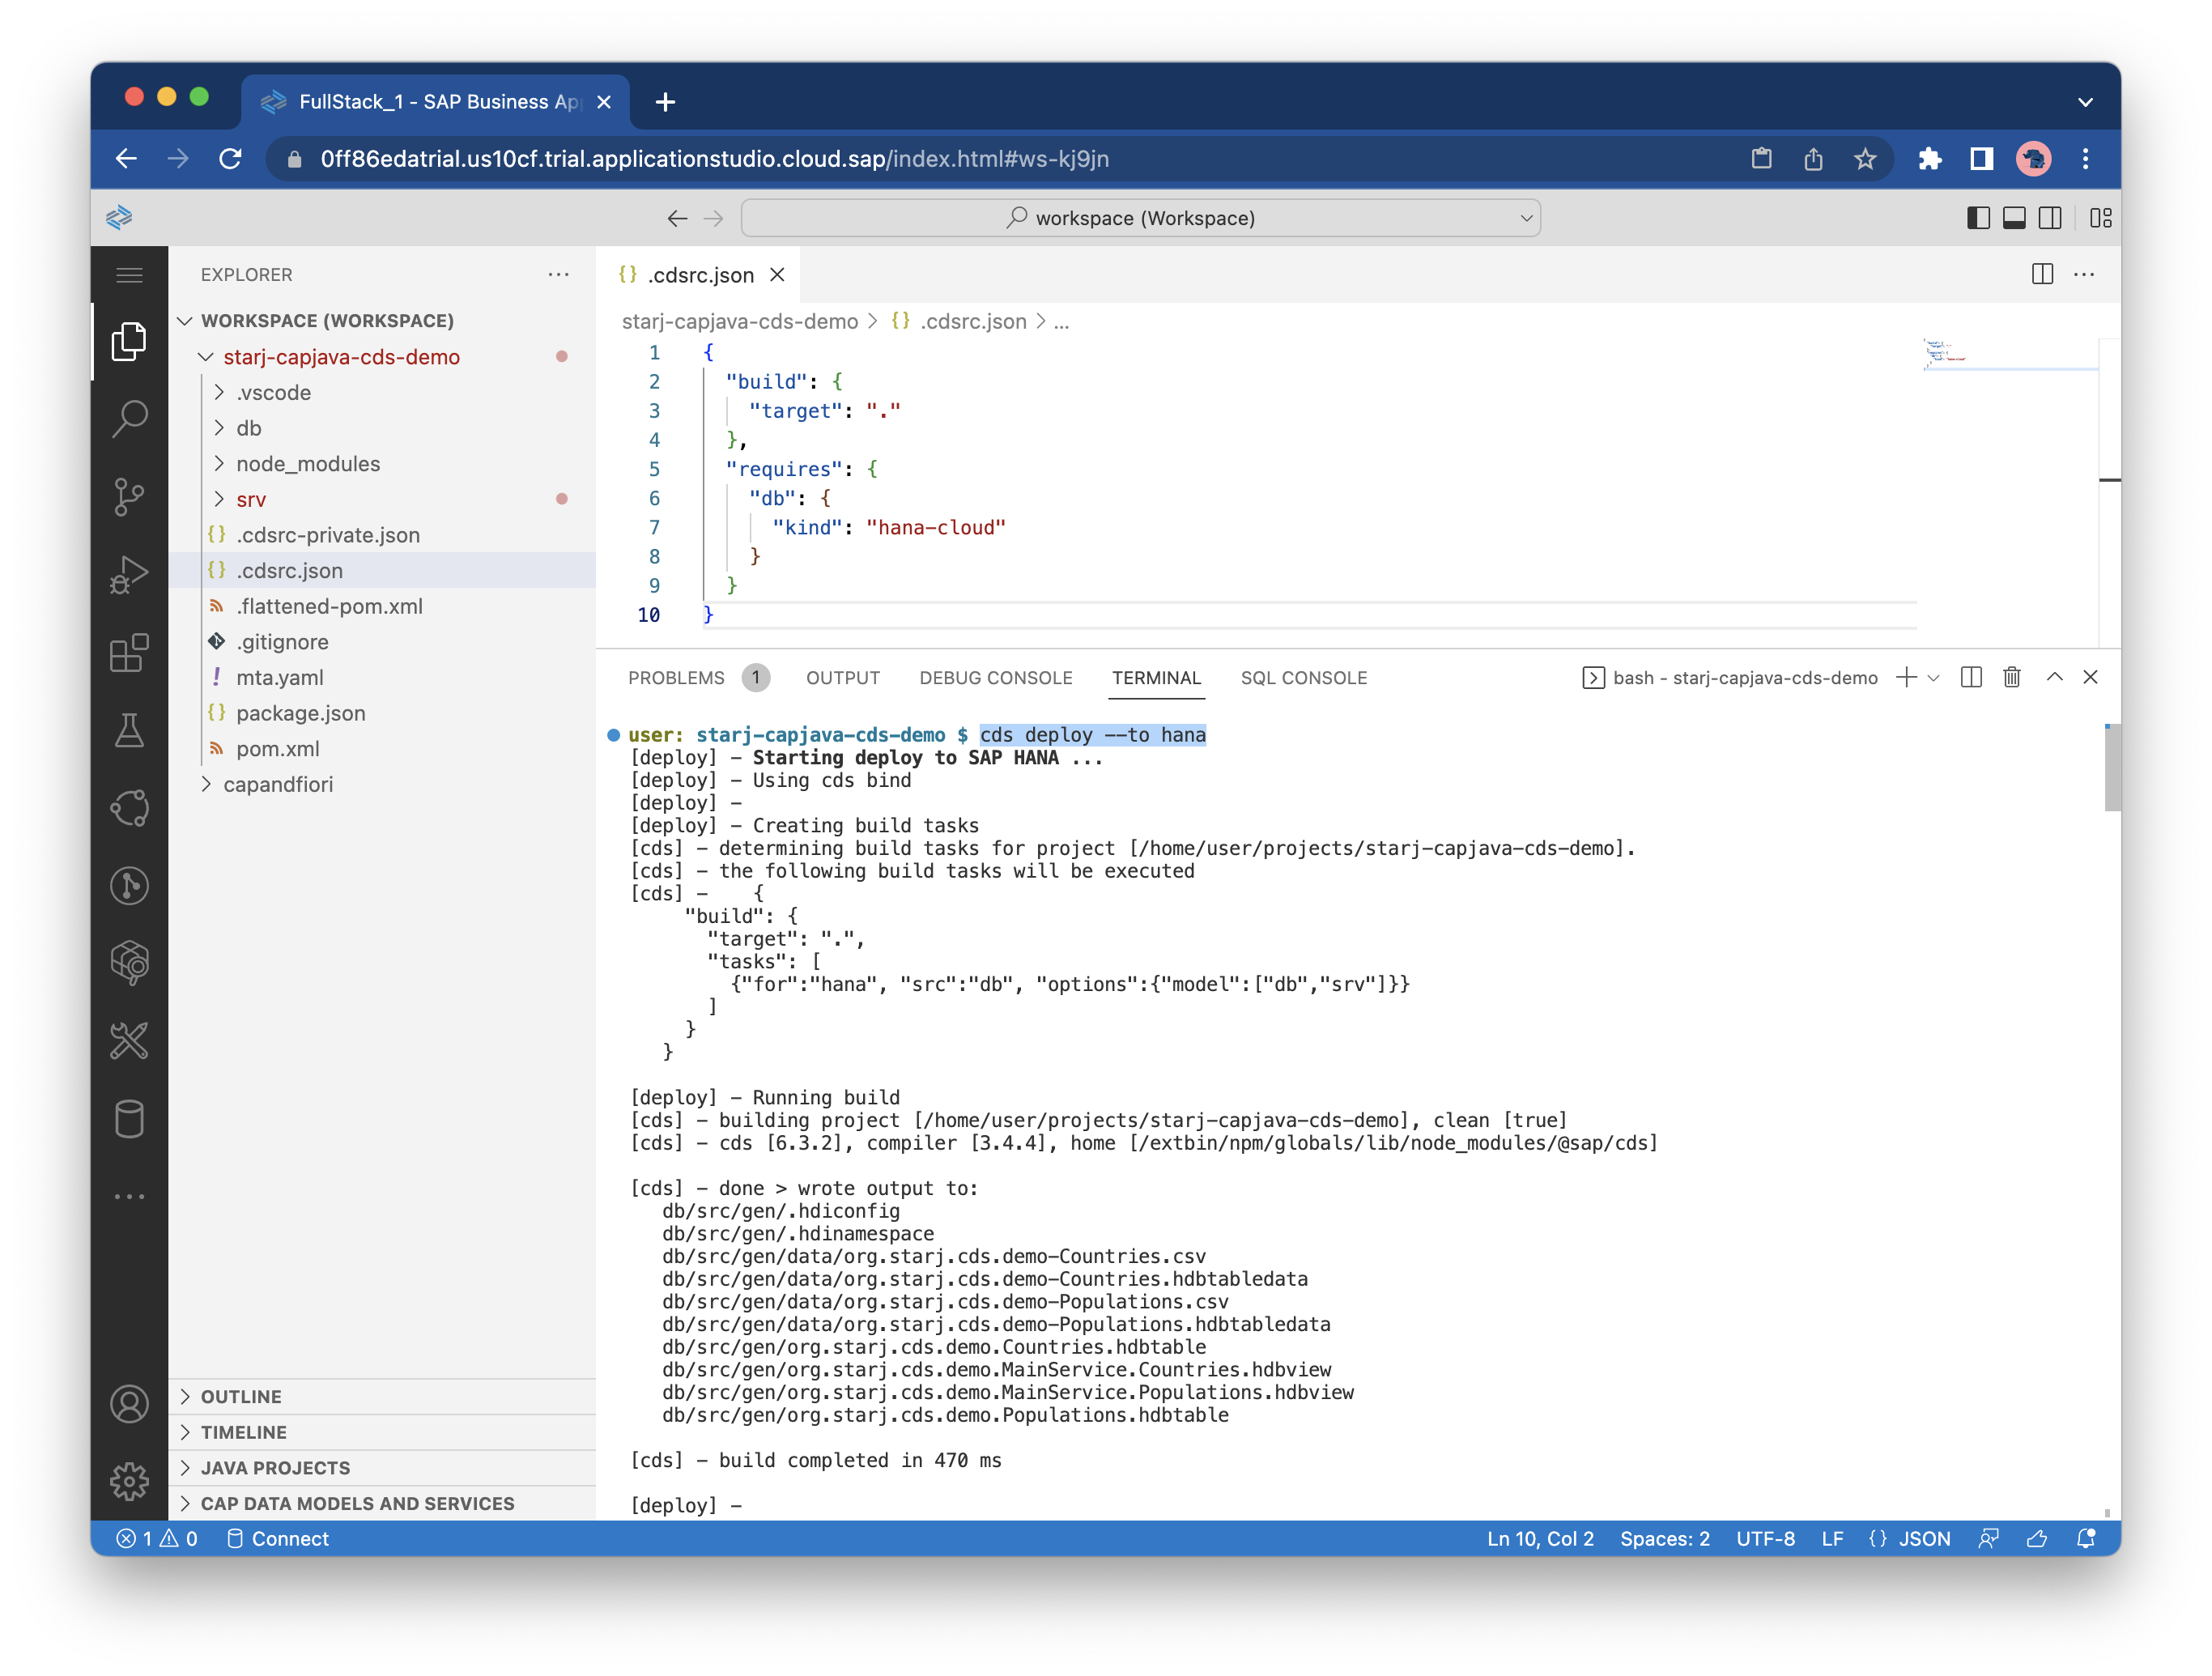Open the Run and Debug view
Screen dimensions: 2212x1676
[129, 574]
